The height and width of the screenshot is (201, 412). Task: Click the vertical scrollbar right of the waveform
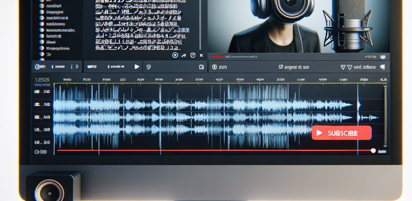385,117
